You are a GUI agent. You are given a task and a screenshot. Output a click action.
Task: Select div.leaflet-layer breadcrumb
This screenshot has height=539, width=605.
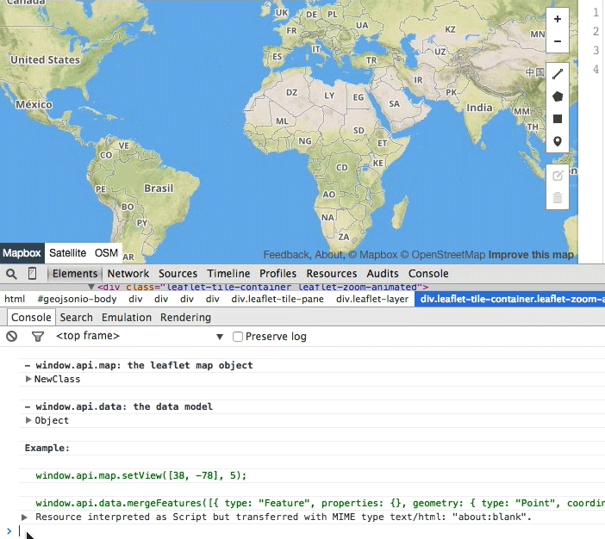pos(372,299)
